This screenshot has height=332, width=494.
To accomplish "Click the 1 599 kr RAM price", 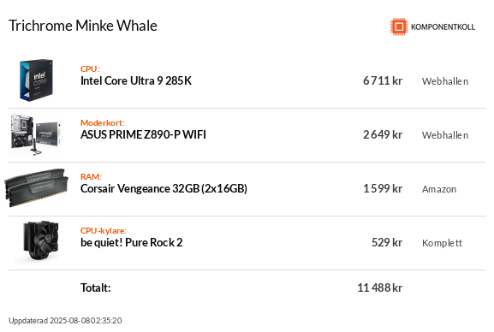I will click(x=383, y=189).
